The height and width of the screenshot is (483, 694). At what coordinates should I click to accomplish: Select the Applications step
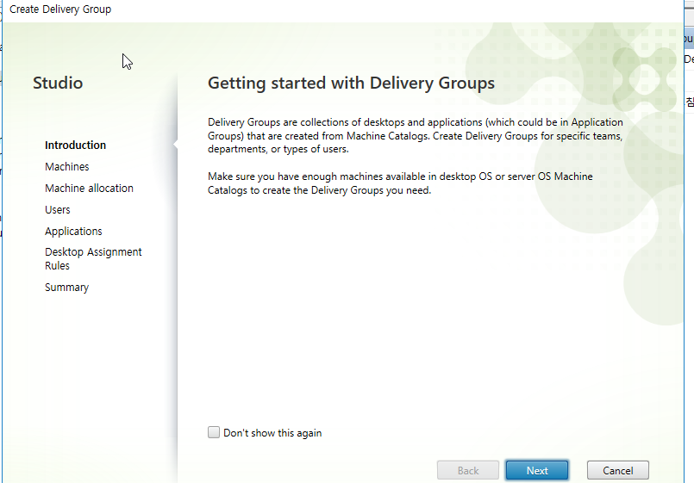click(x=73, y=231)
